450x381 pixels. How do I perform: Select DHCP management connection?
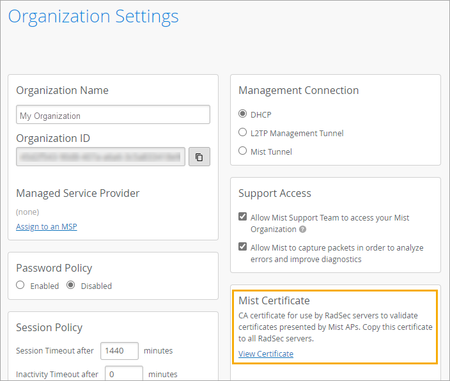(243, 114)
